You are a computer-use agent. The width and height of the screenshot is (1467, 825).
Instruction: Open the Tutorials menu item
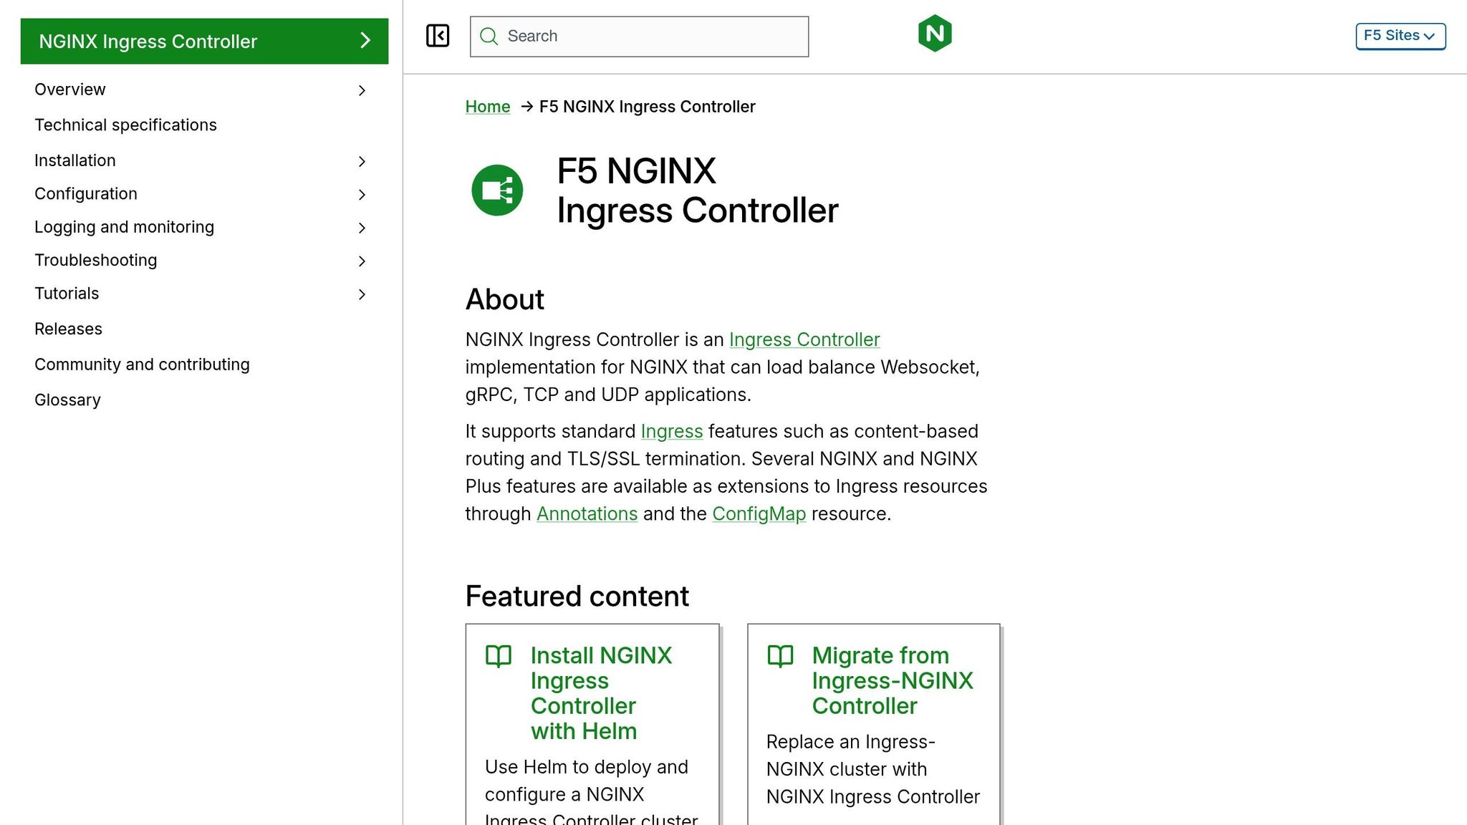tap(66, 294)
